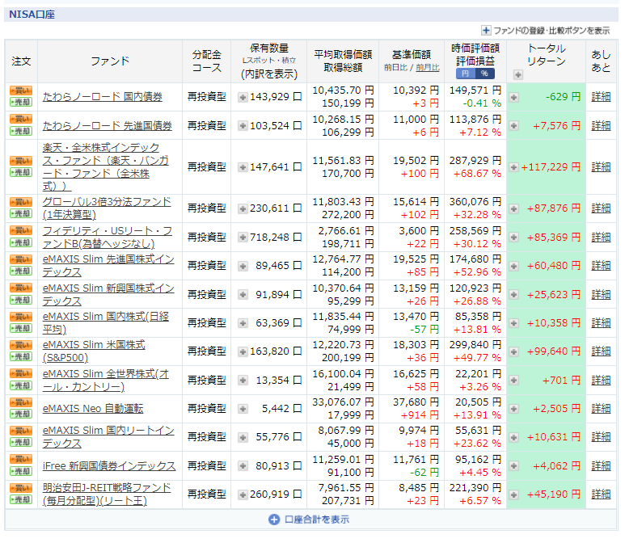625x547 pixels.
Task: Open たわらノーロード 国内債券 fund page
Action: click(103, 97)
